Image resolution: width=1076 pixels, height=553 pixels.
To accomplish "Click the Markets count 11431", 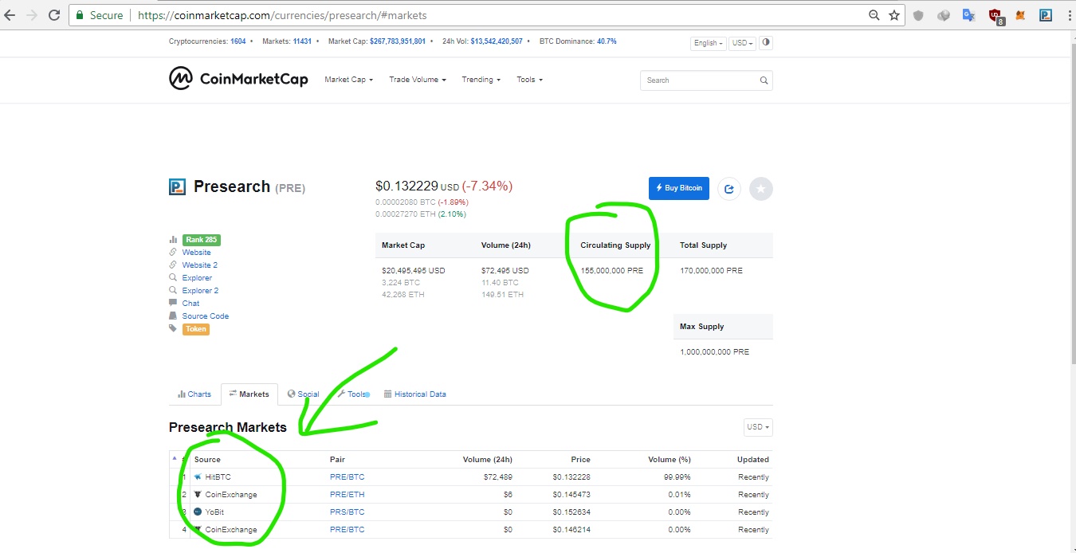I will [302, 41].
